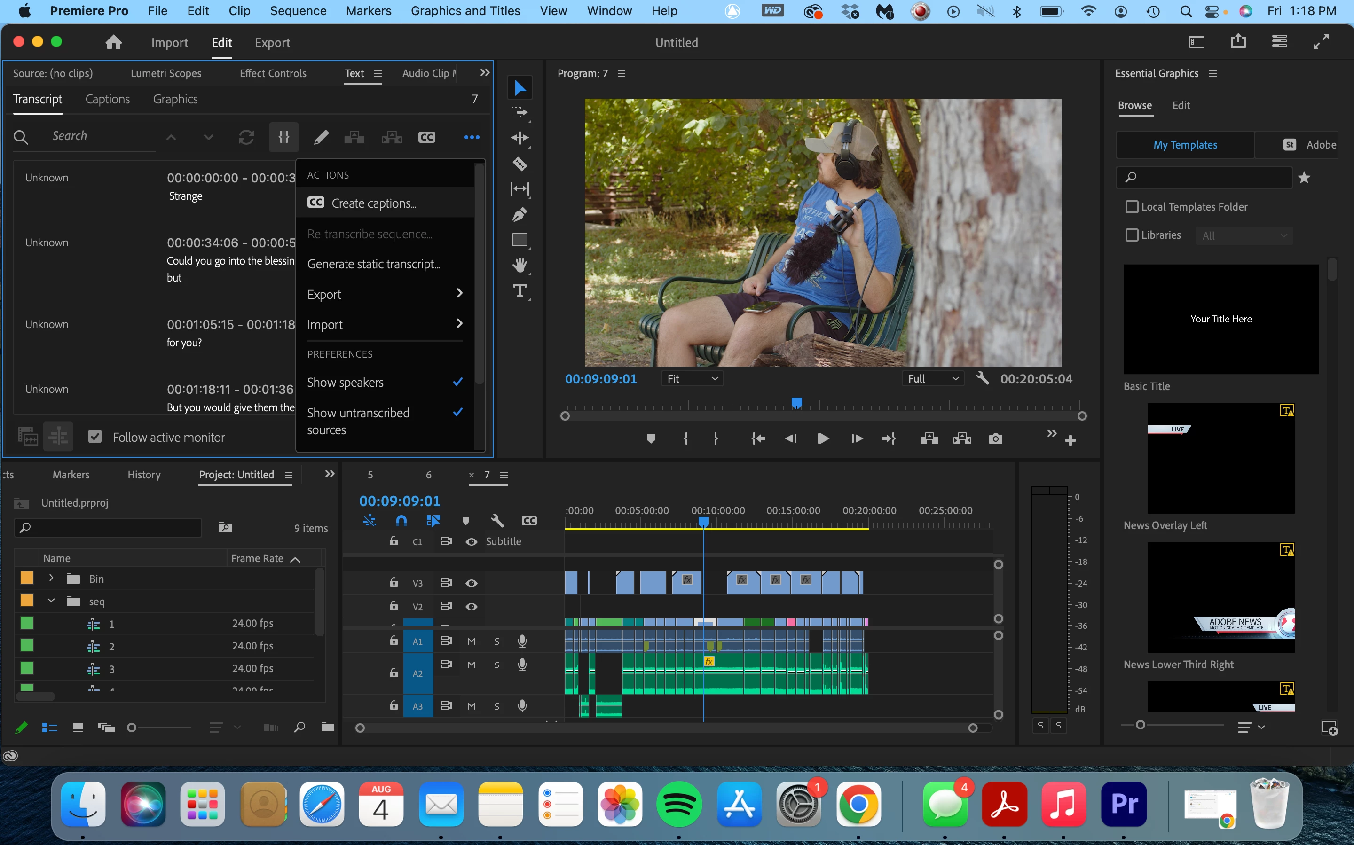
Task: Toggle timeline snapping magnet icon
Action: click(401, 521)
